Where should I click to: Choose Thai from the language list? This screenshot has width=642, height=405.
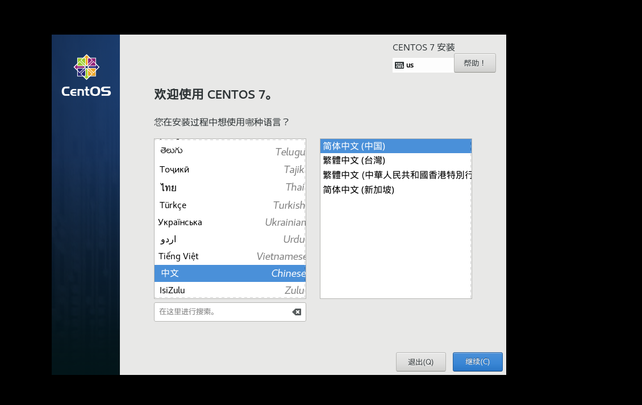click(x=230, y=187)
